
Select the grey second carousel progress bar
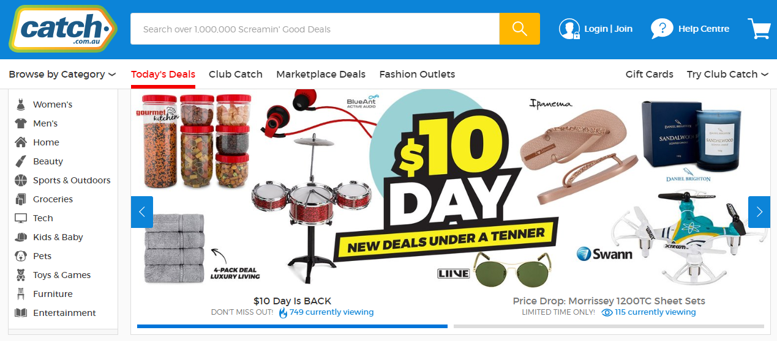pyautogui.click(x=609, y=326)
